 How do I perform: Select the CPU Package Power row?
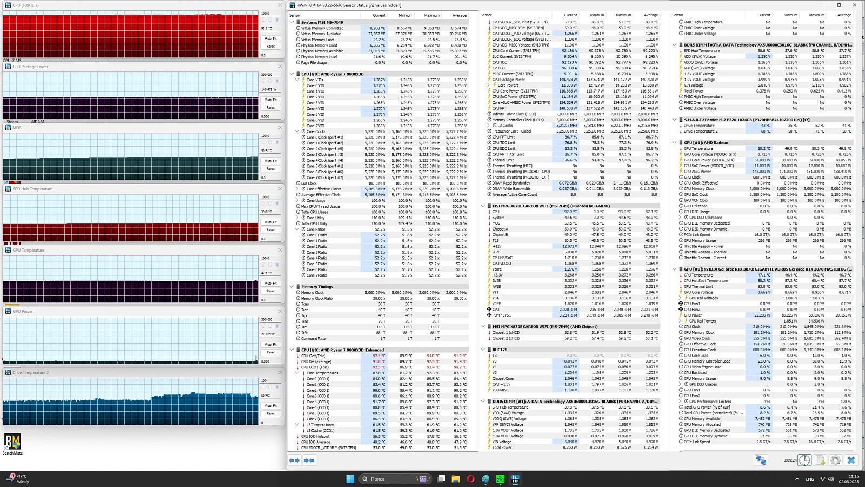click(573, 80)
